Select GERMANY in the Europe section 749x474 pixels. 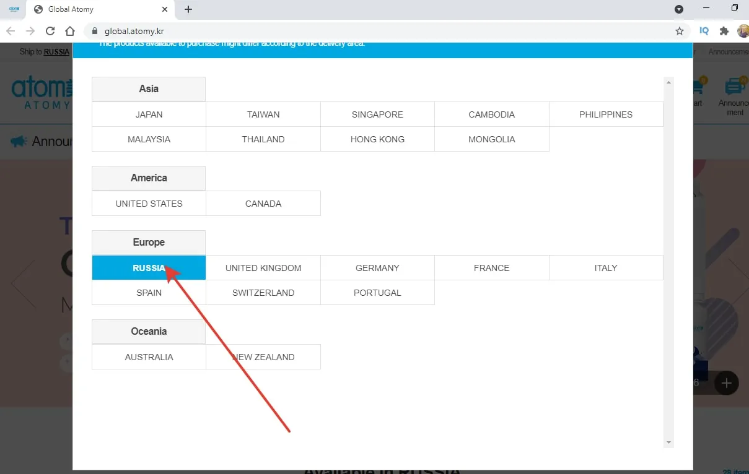pyautogui.click(x=377, y=268)
